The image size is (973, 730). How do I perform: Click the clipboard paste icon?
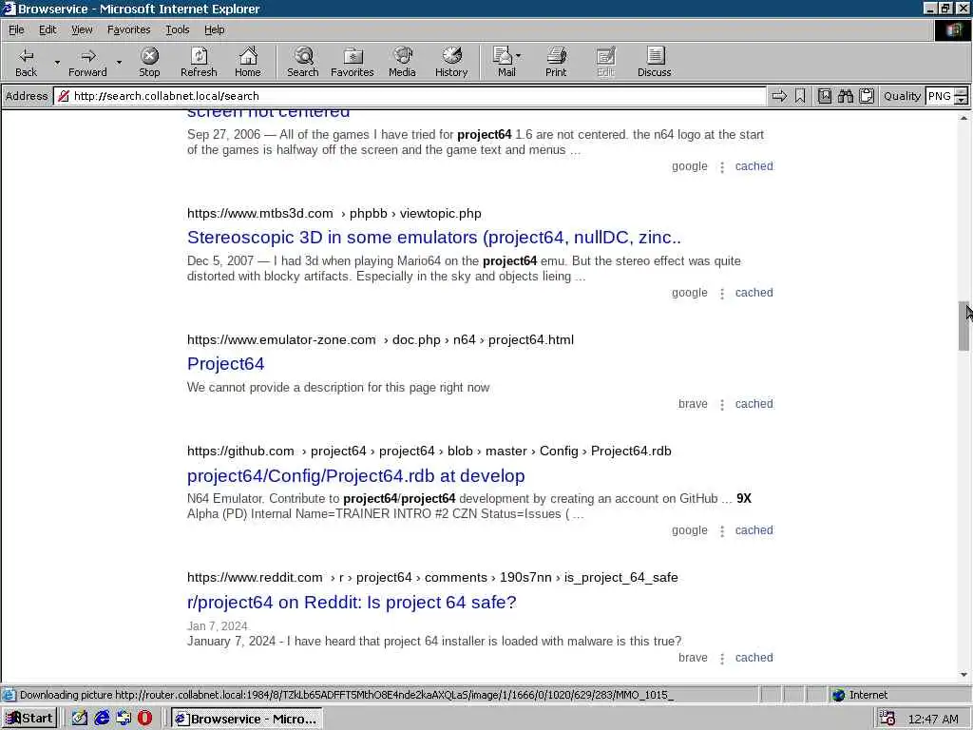pyautogui.click(x=867, y=96)
